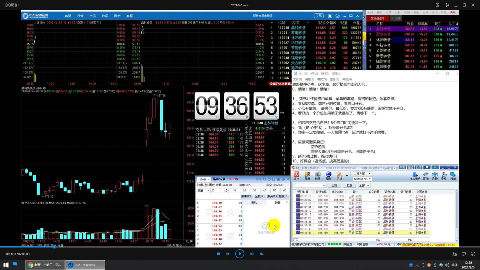Click the 双向 two-way mode icon

coord(426,176)
